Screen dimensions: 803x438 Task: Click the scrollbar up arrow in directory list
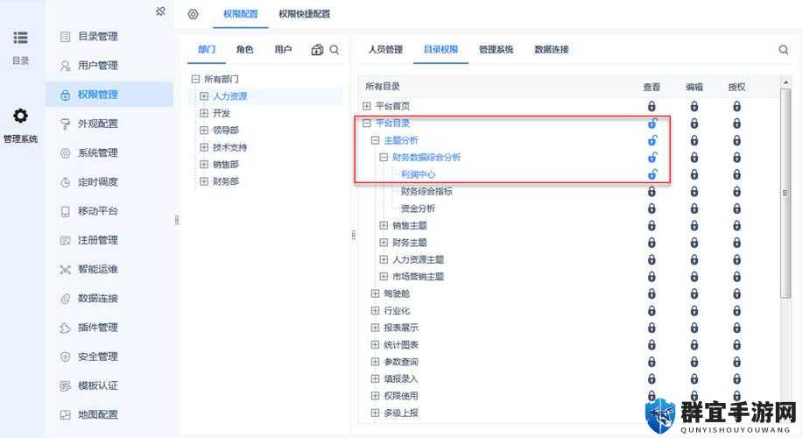[785, 82]
